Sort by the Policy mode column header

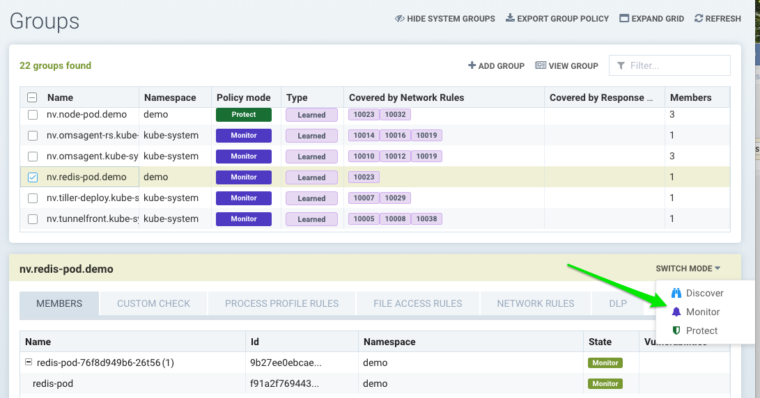[x=243, y=98]
